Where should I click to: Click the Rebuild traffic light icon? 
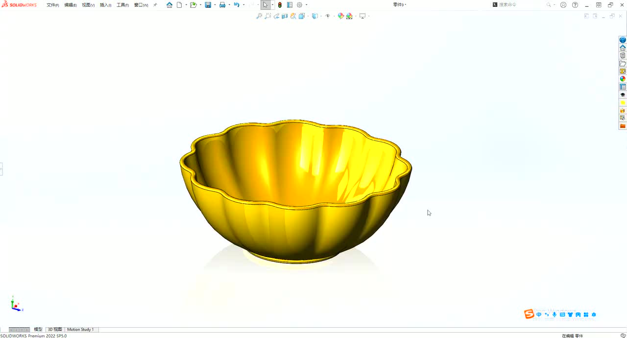(280, 5)
